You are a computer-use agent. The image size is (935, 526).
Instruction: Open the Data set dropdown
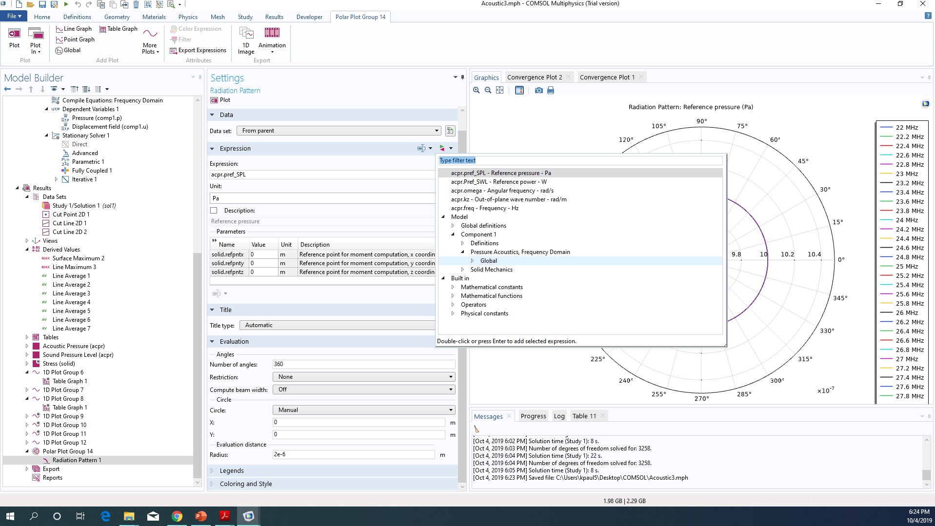[x=338, y=131]
